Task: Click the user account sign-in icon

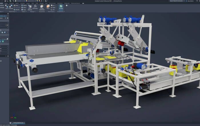Action: (x=186, y=1)
